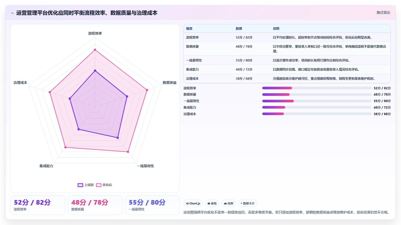
Task: Click the purple 上线前 point on 流程效率 axis
Action: [x=95, y=71]
